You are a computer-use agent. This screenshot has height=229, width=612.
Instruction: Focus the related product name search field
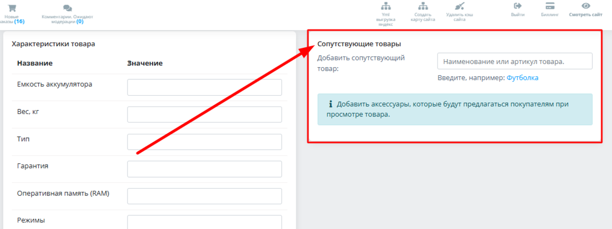coord(515,61)
